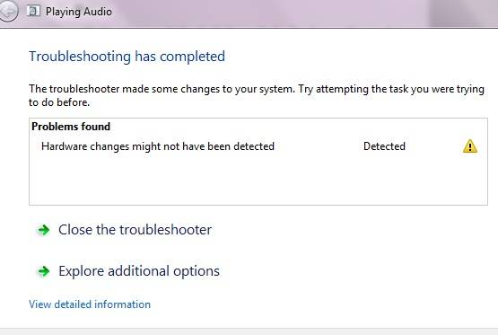498x335 pixels.
Task: Click the Troubleshooting has completed heading
Action: click(127, 57)
